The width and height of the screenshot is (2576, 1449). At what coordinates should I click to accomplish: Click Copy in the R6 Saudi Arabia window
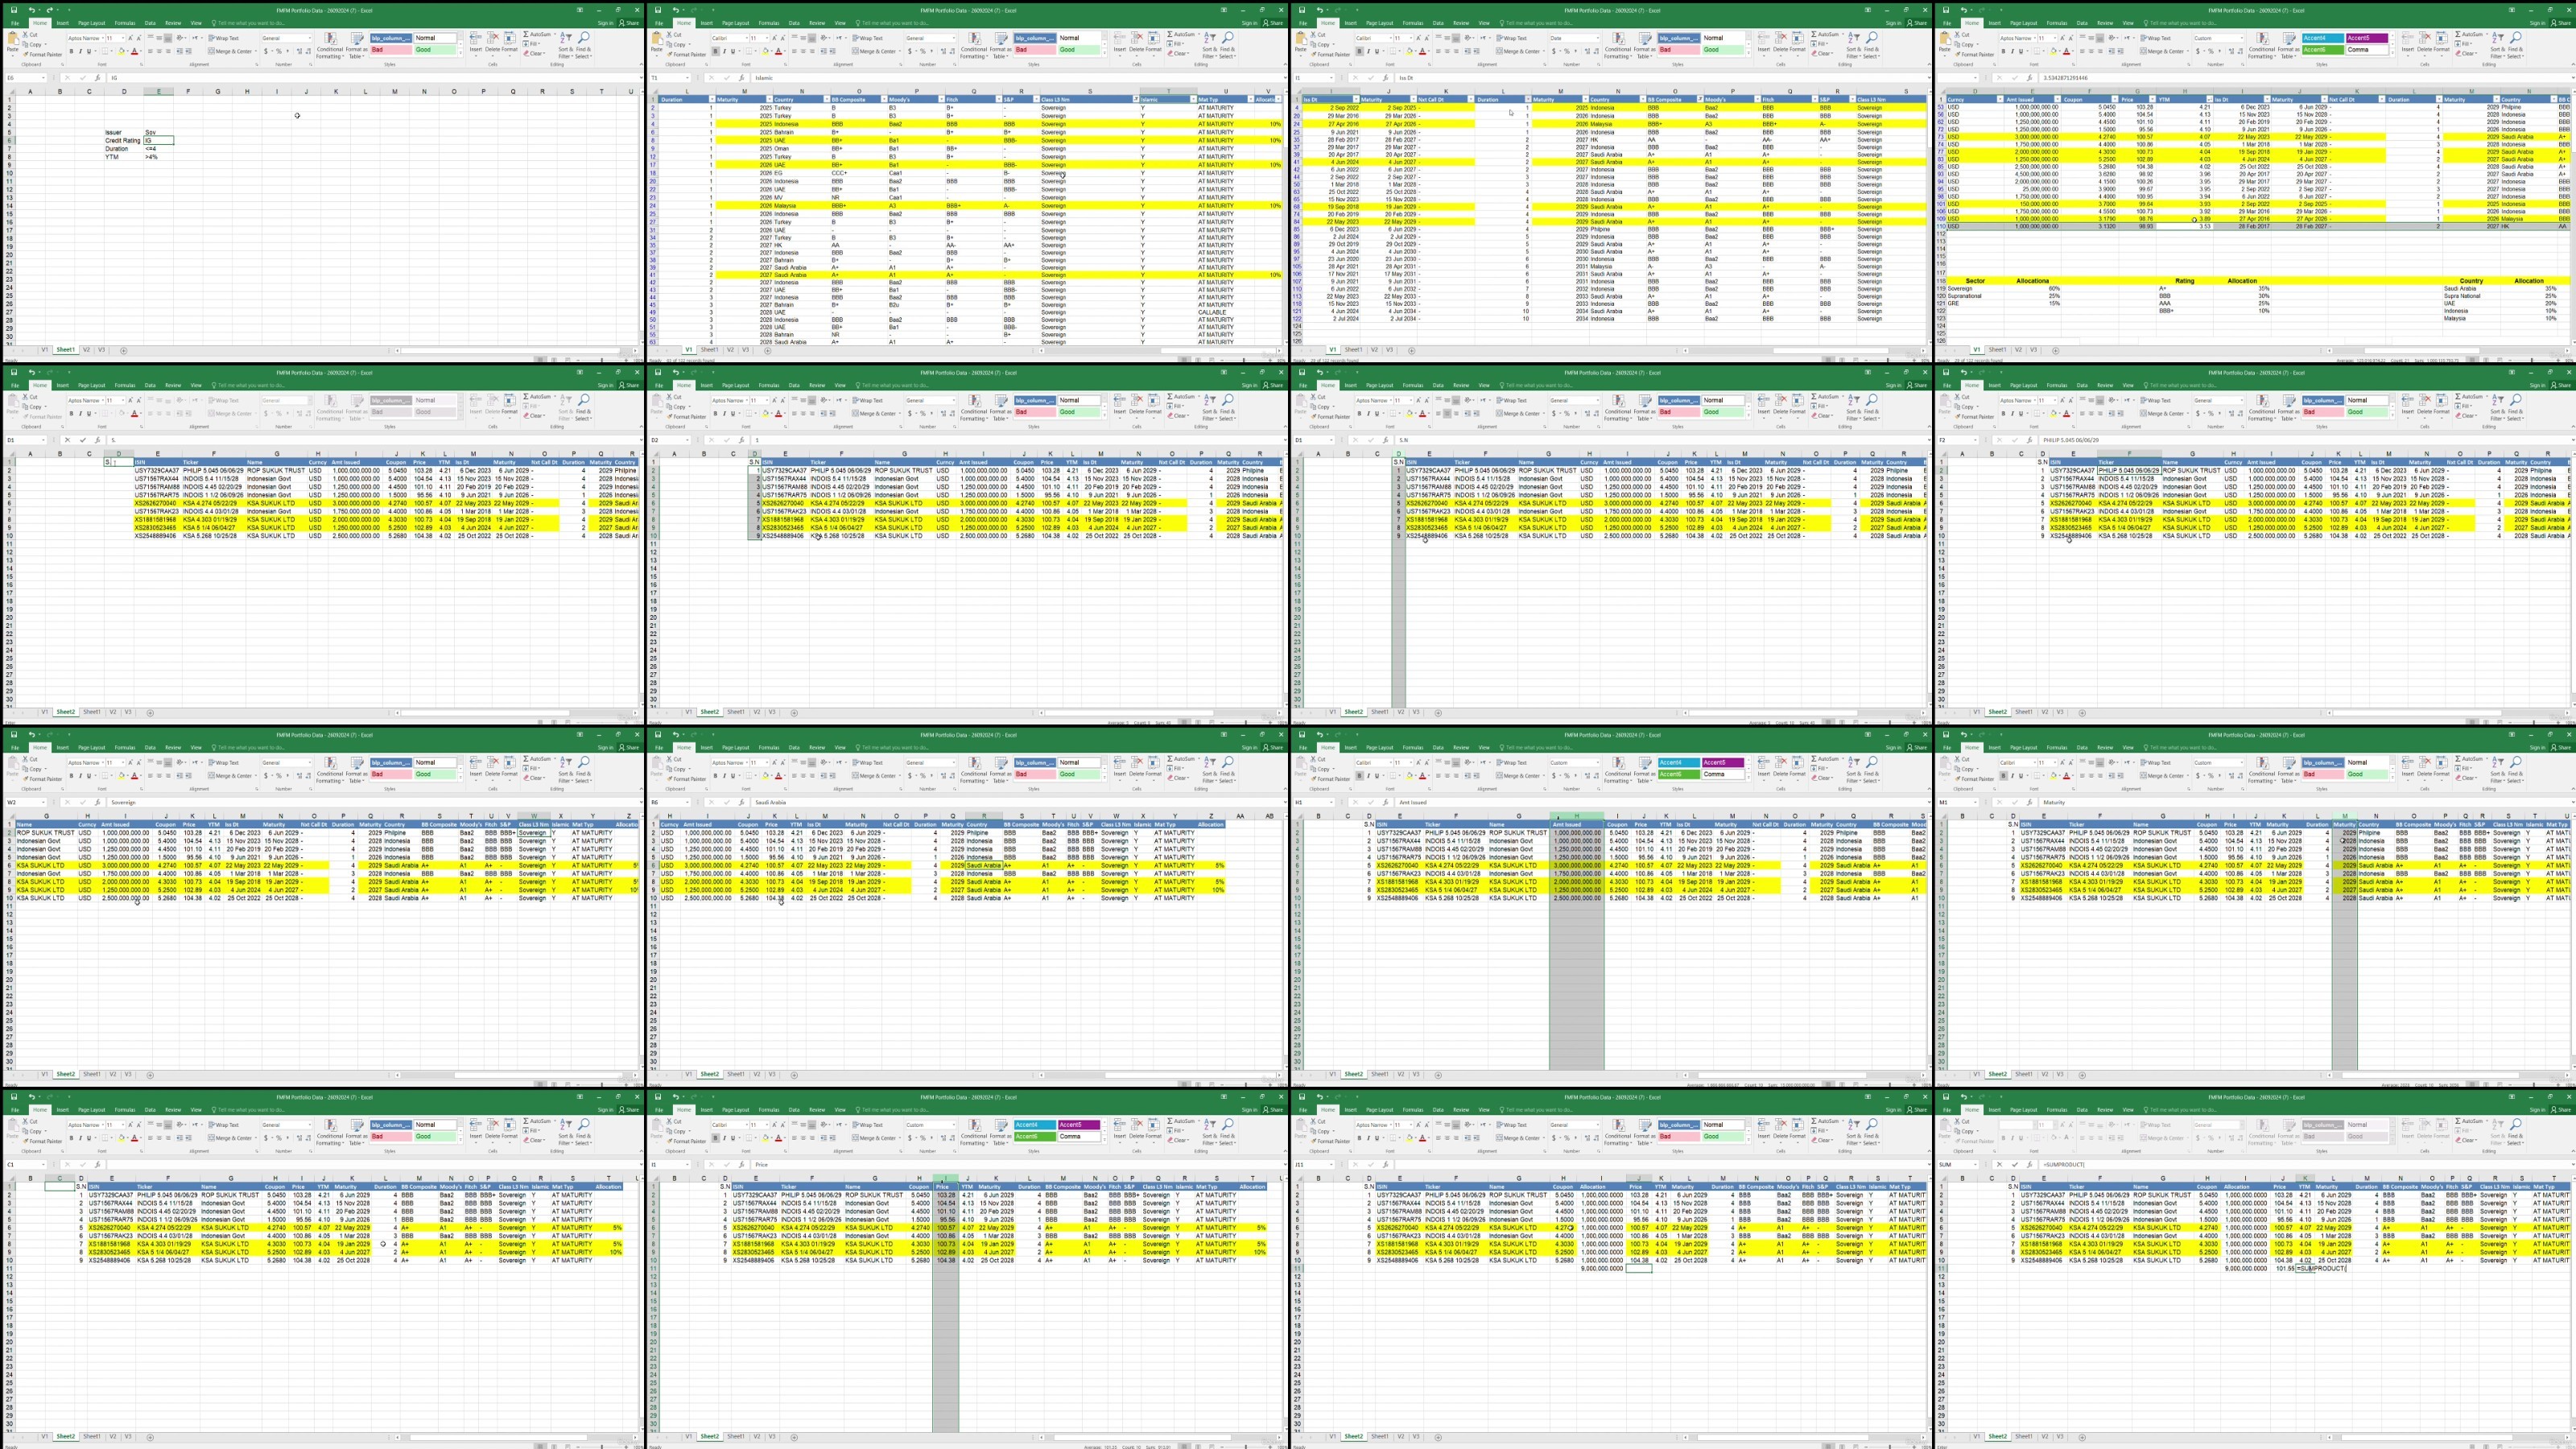tap(679, 768)
